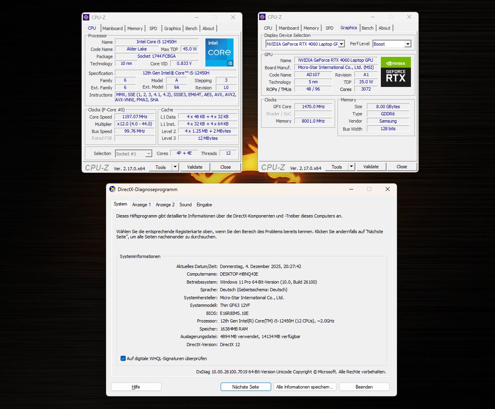Open the Socket #1 selection dropdown
The height and width of the screenshot is (409, 495).
click(x=148, y=153)
